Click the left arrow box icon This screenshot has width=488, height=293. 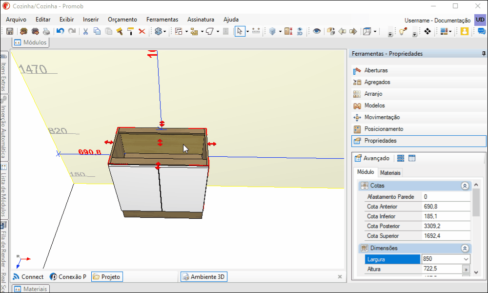[342, 31]
